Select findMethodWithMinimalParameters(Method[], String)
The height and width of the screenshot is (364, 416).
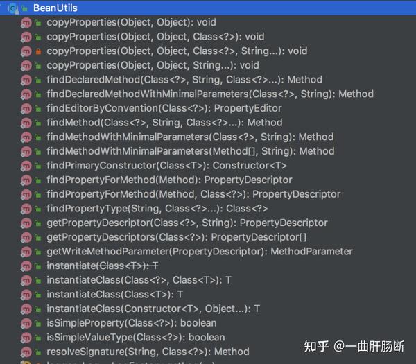coord(180,151)
